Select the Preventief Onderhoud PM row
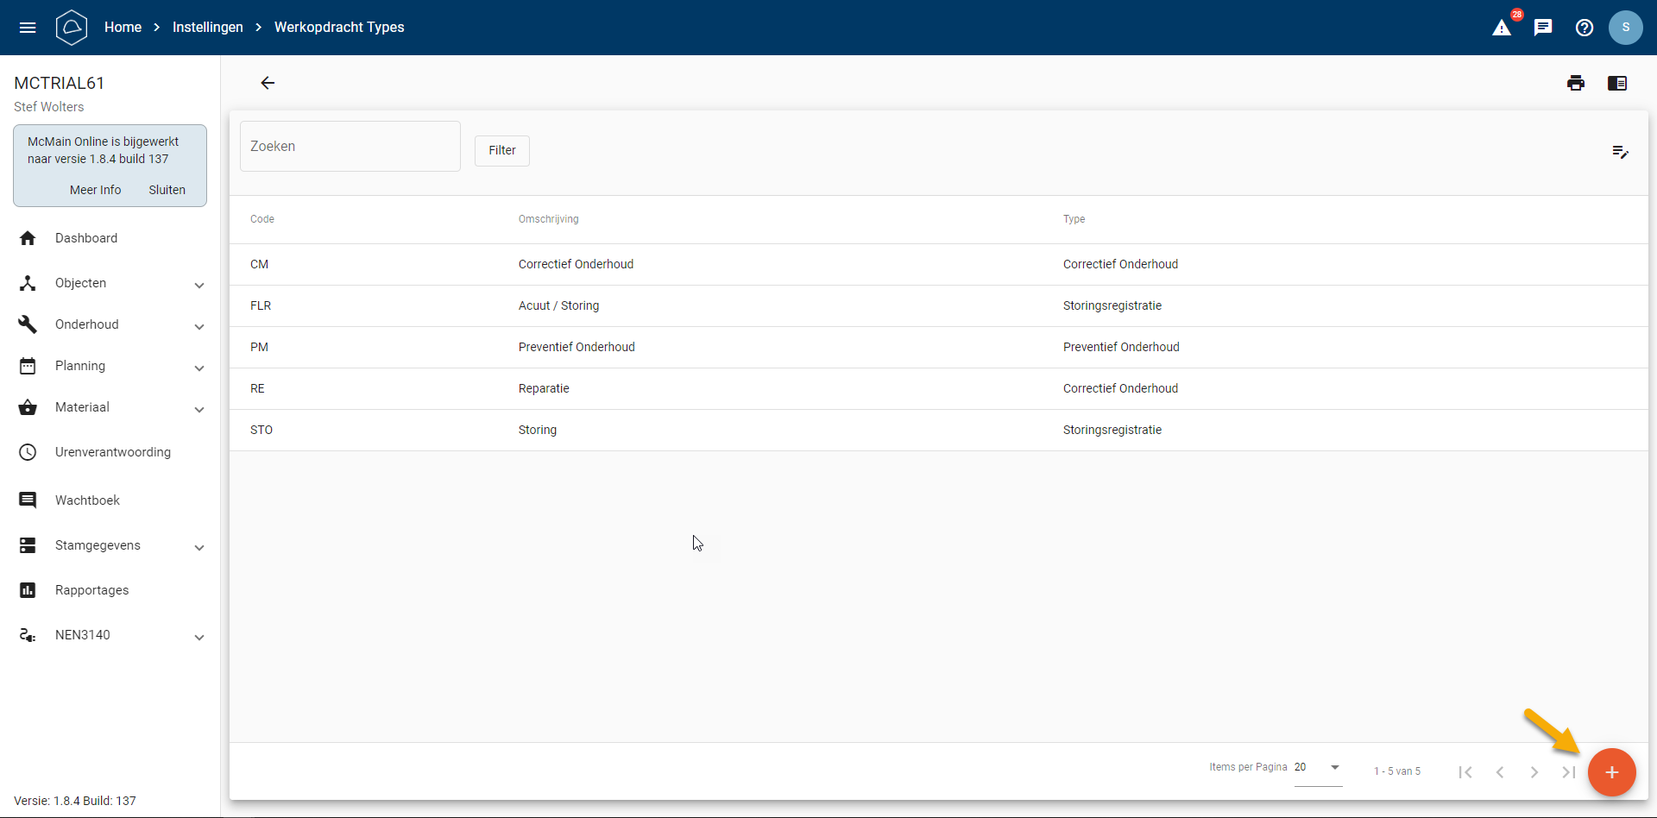 [x=576, y=347]
